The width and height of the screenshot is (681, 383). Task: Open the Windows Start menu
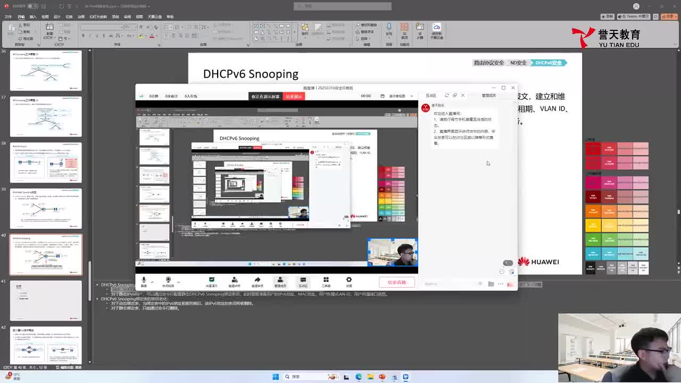(276, 377)
